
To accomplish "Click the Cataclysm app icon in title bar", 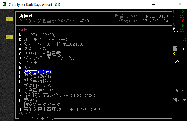I will click(x=5, y=4).
